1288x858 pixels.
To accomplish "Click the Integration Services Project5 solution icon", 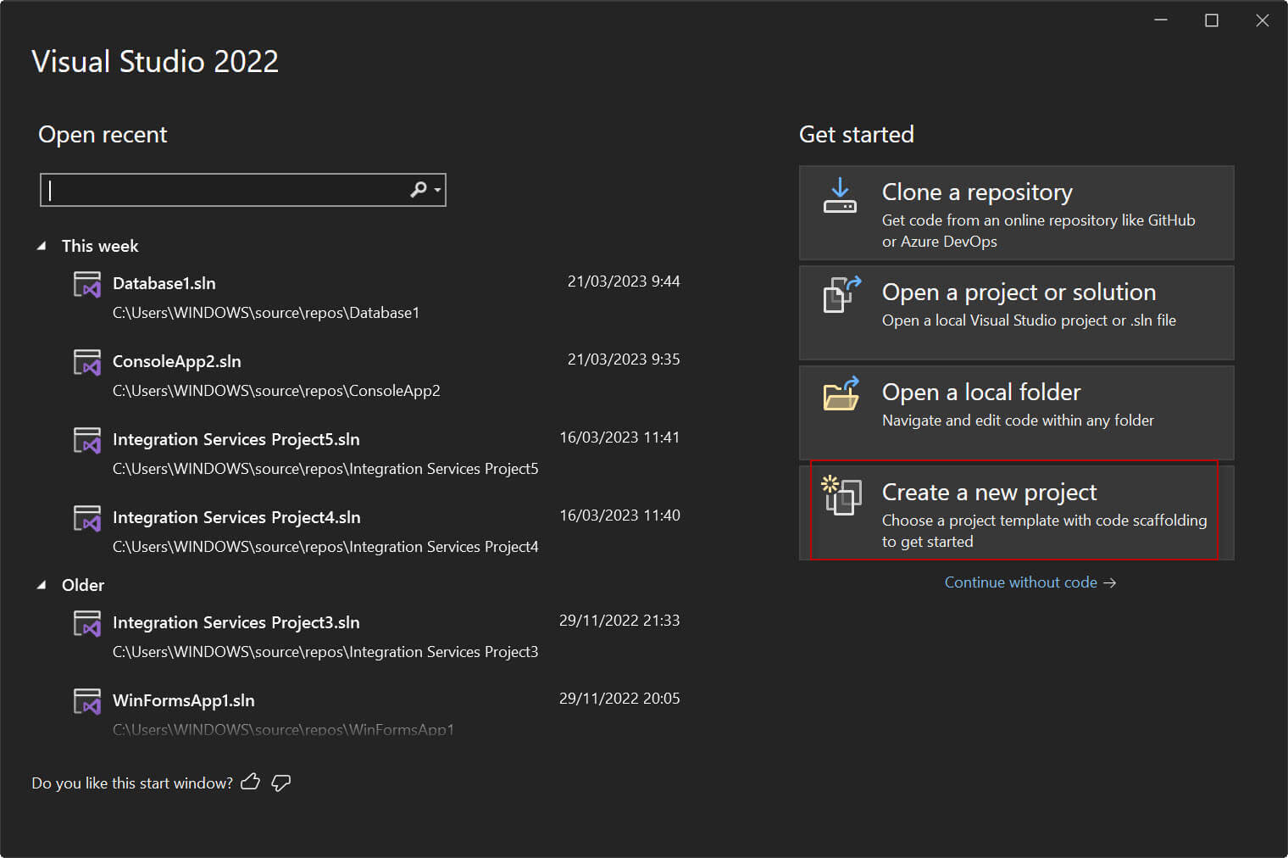I will 87,439.
